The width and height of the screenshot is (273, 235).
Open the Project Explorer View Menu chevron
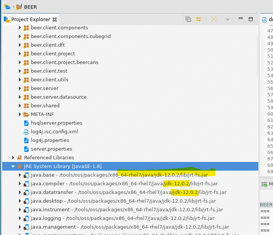tap(228, 19)
